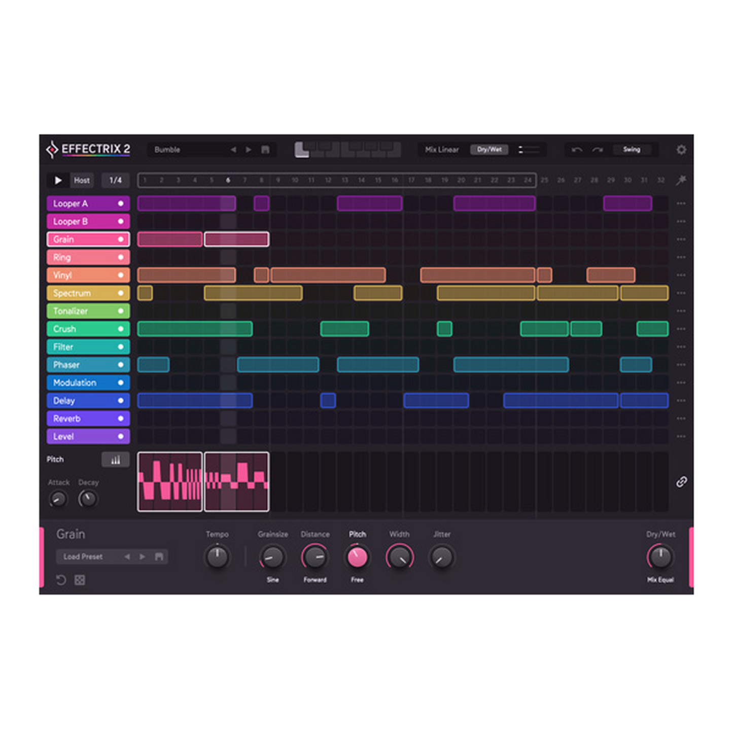This screenshot has height=733, width=733.
Task: Save the Bumble preset with disk icon
Action: (265, 150)
